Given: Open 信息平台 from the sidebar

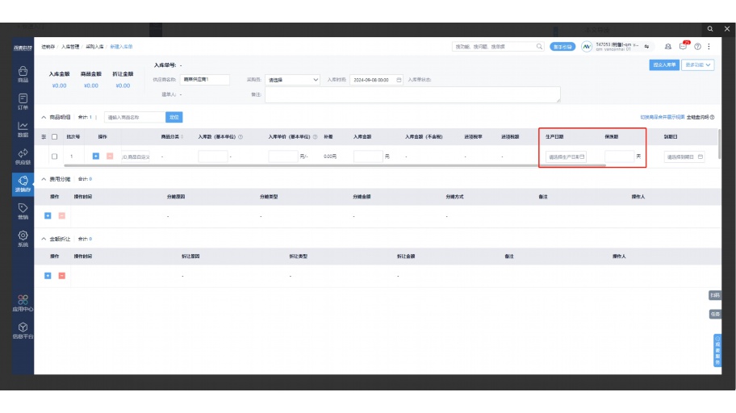Looking at the screenshot, I should tap(23, 331).
